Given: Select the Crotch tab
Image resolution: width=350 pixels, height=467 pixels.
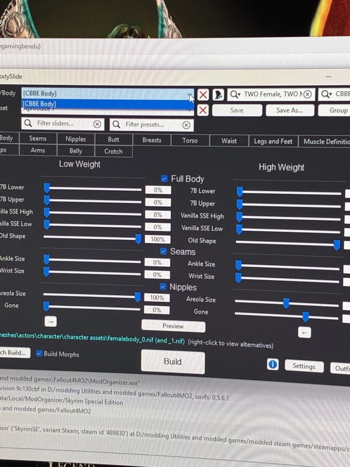Looking at the screenshot, I should tap(113, 151).
